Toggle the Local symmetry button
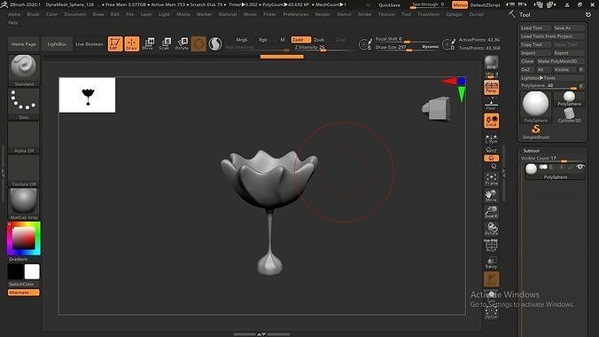 pyautogui.click(x=491, y=121)
